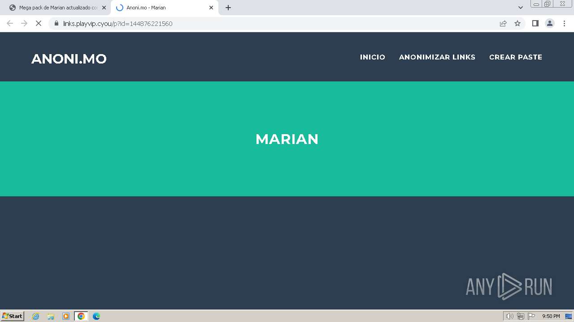Click the Chrome taskbar icon
Viewport: 574px width, 322px height.
click(81, 316)
